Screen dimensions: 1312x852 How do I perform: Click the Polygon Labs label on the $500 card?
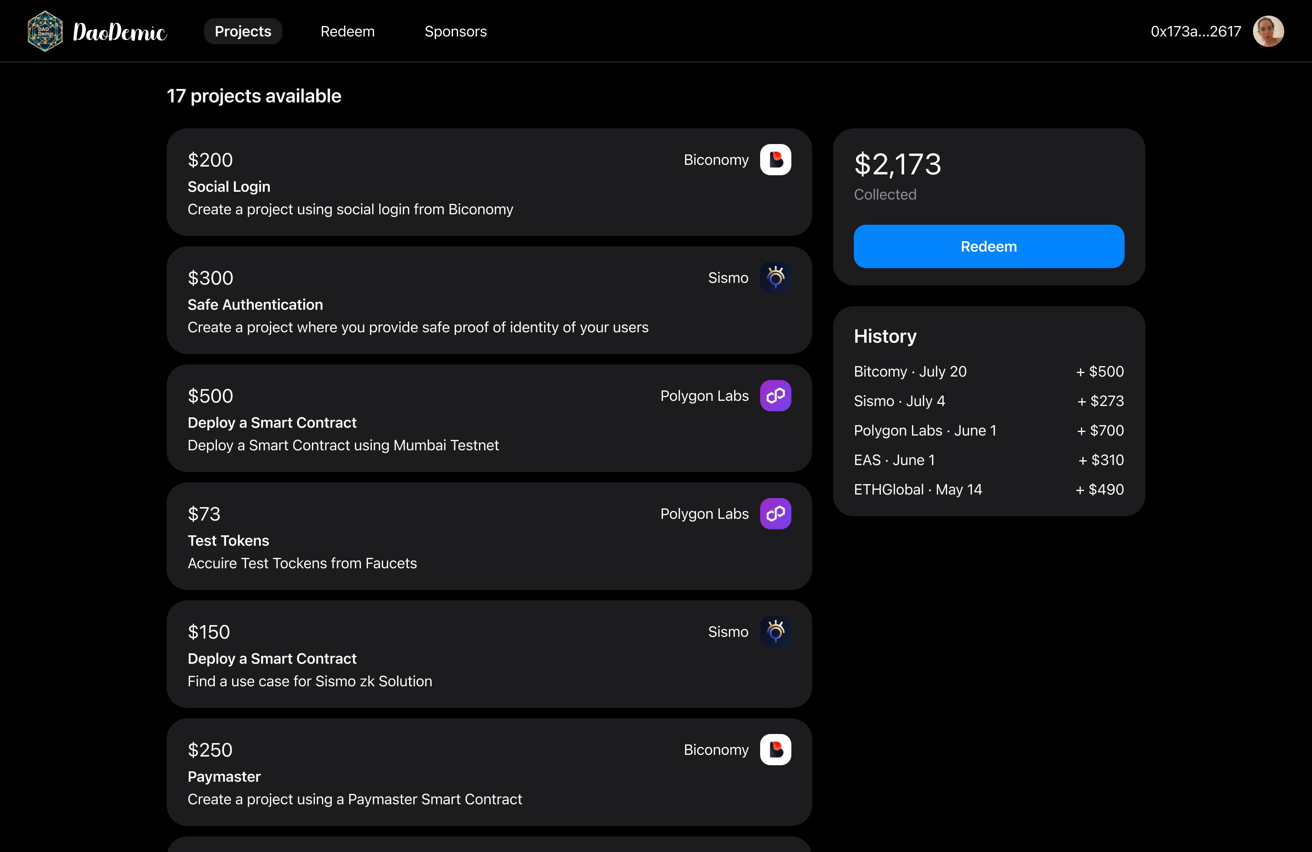[x=705, y=396]
